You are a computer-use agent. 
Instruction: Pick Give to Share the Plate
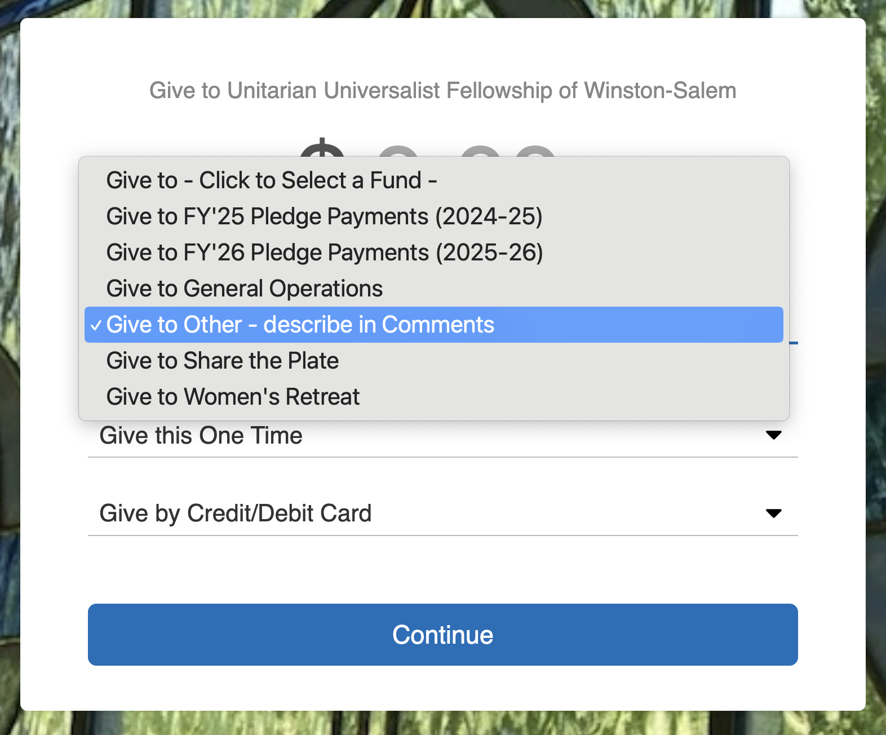coord(223,361)
